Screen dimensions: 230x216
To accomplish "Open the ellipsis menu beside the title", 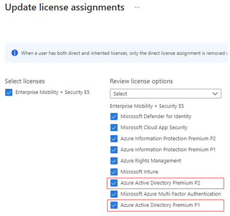I will tap(137, 7).
